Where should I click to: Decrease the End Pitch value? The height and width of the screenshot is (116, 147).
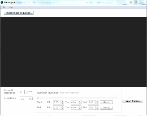(x=62, y=109)
